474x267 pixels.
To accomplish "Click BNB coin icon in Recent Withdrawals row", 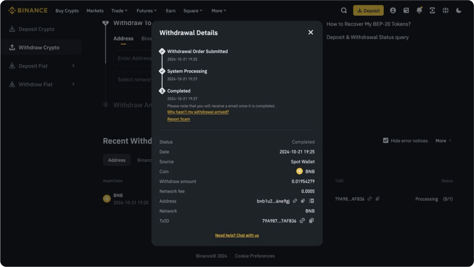I will pyautogui.click(x=107, y=199).
